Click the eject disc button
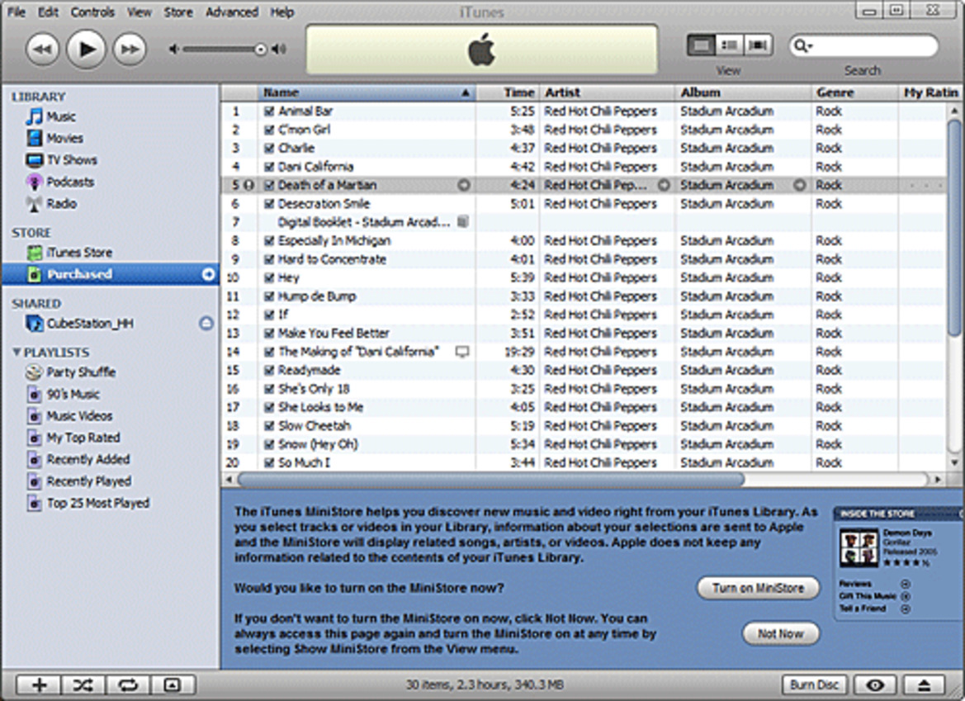 point(924,685)
